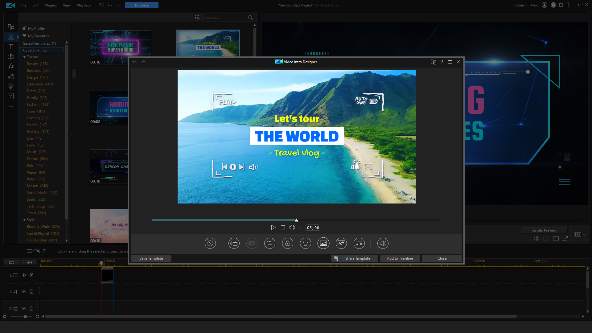Expand the Style section
The height and width of the screenshot is (333, 592).
pyautogui.click(x=25, y=220)
